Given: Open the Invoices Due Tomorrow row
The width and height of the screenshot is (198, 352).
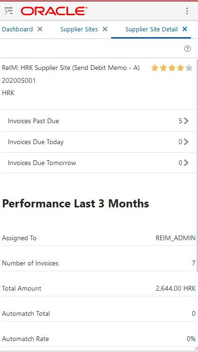Looking at the screenshot, I should pyautogui.click(x=99, y=163).
